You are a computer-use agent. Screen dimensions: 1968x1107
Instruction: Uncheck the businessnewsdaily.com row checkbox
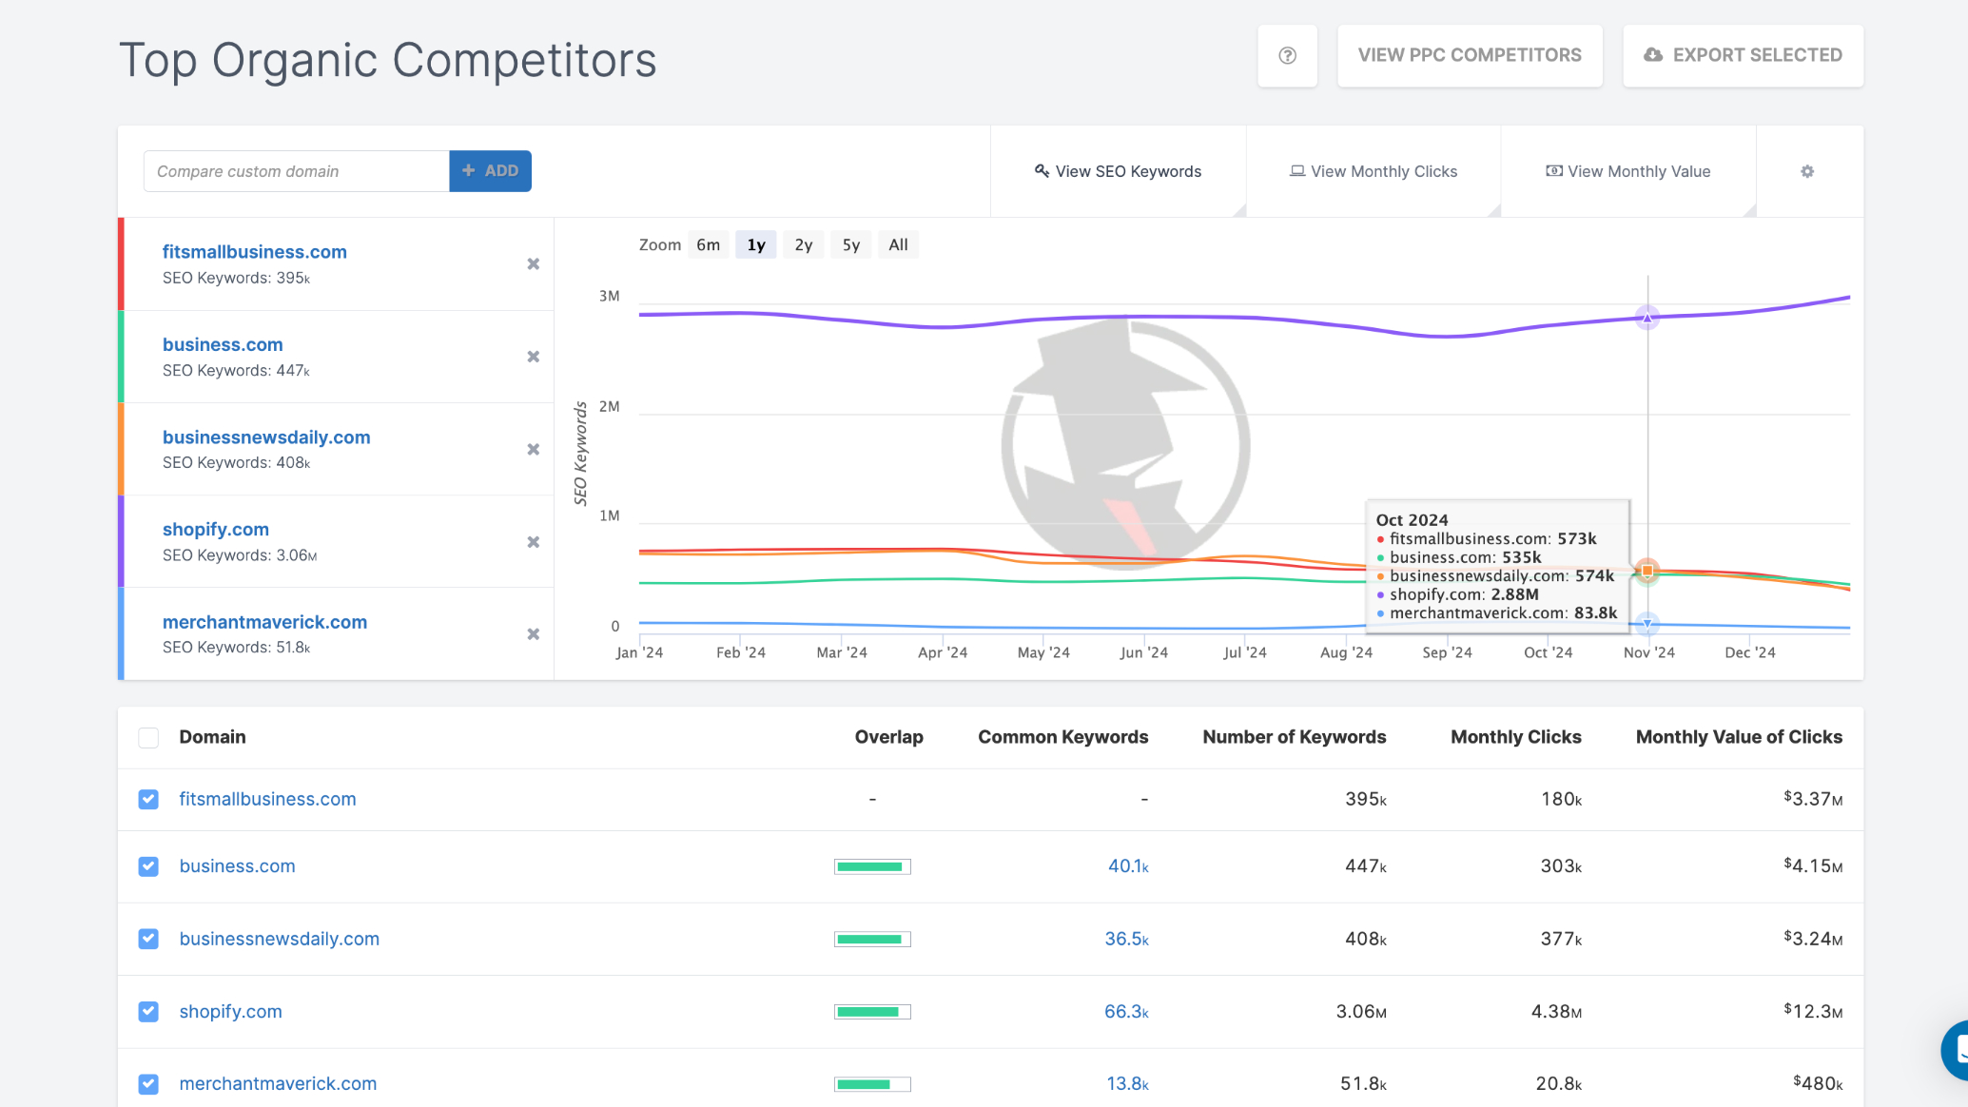click(x=148, y=939)
